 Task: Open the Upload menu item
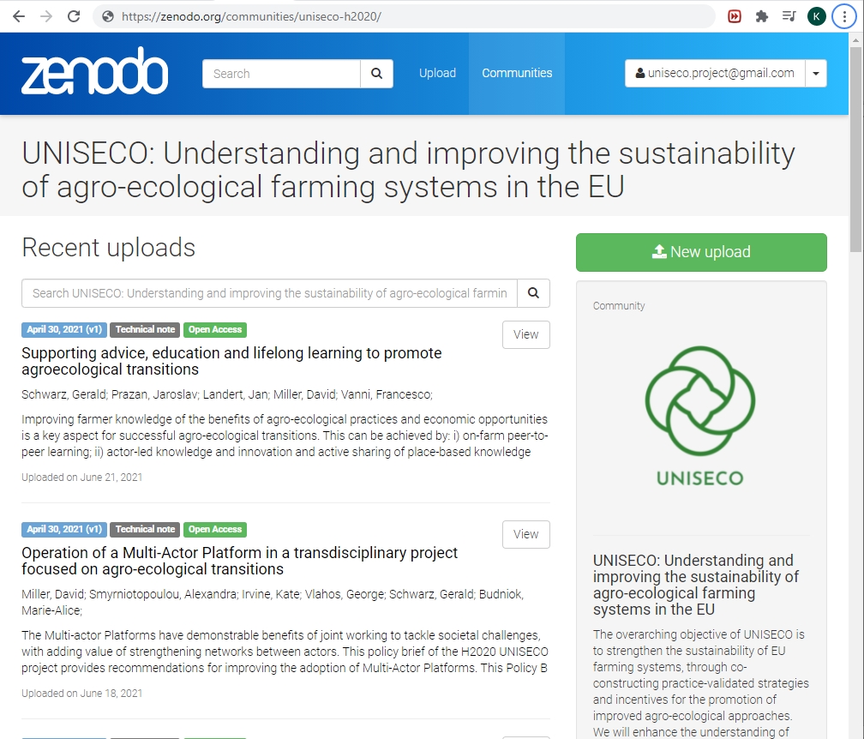(x=437, y=73)
